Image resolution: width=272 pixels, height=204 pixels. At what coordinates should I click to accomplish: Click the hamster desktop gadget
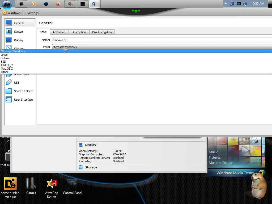tap(259, 185)
